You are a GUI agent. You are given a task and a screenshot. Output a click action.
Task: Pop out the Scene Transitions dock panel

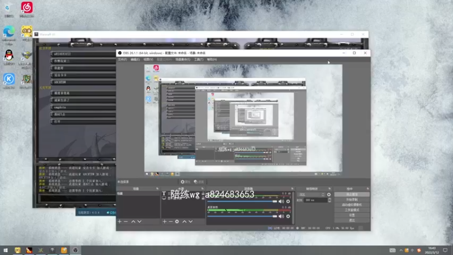pos(330,189)
